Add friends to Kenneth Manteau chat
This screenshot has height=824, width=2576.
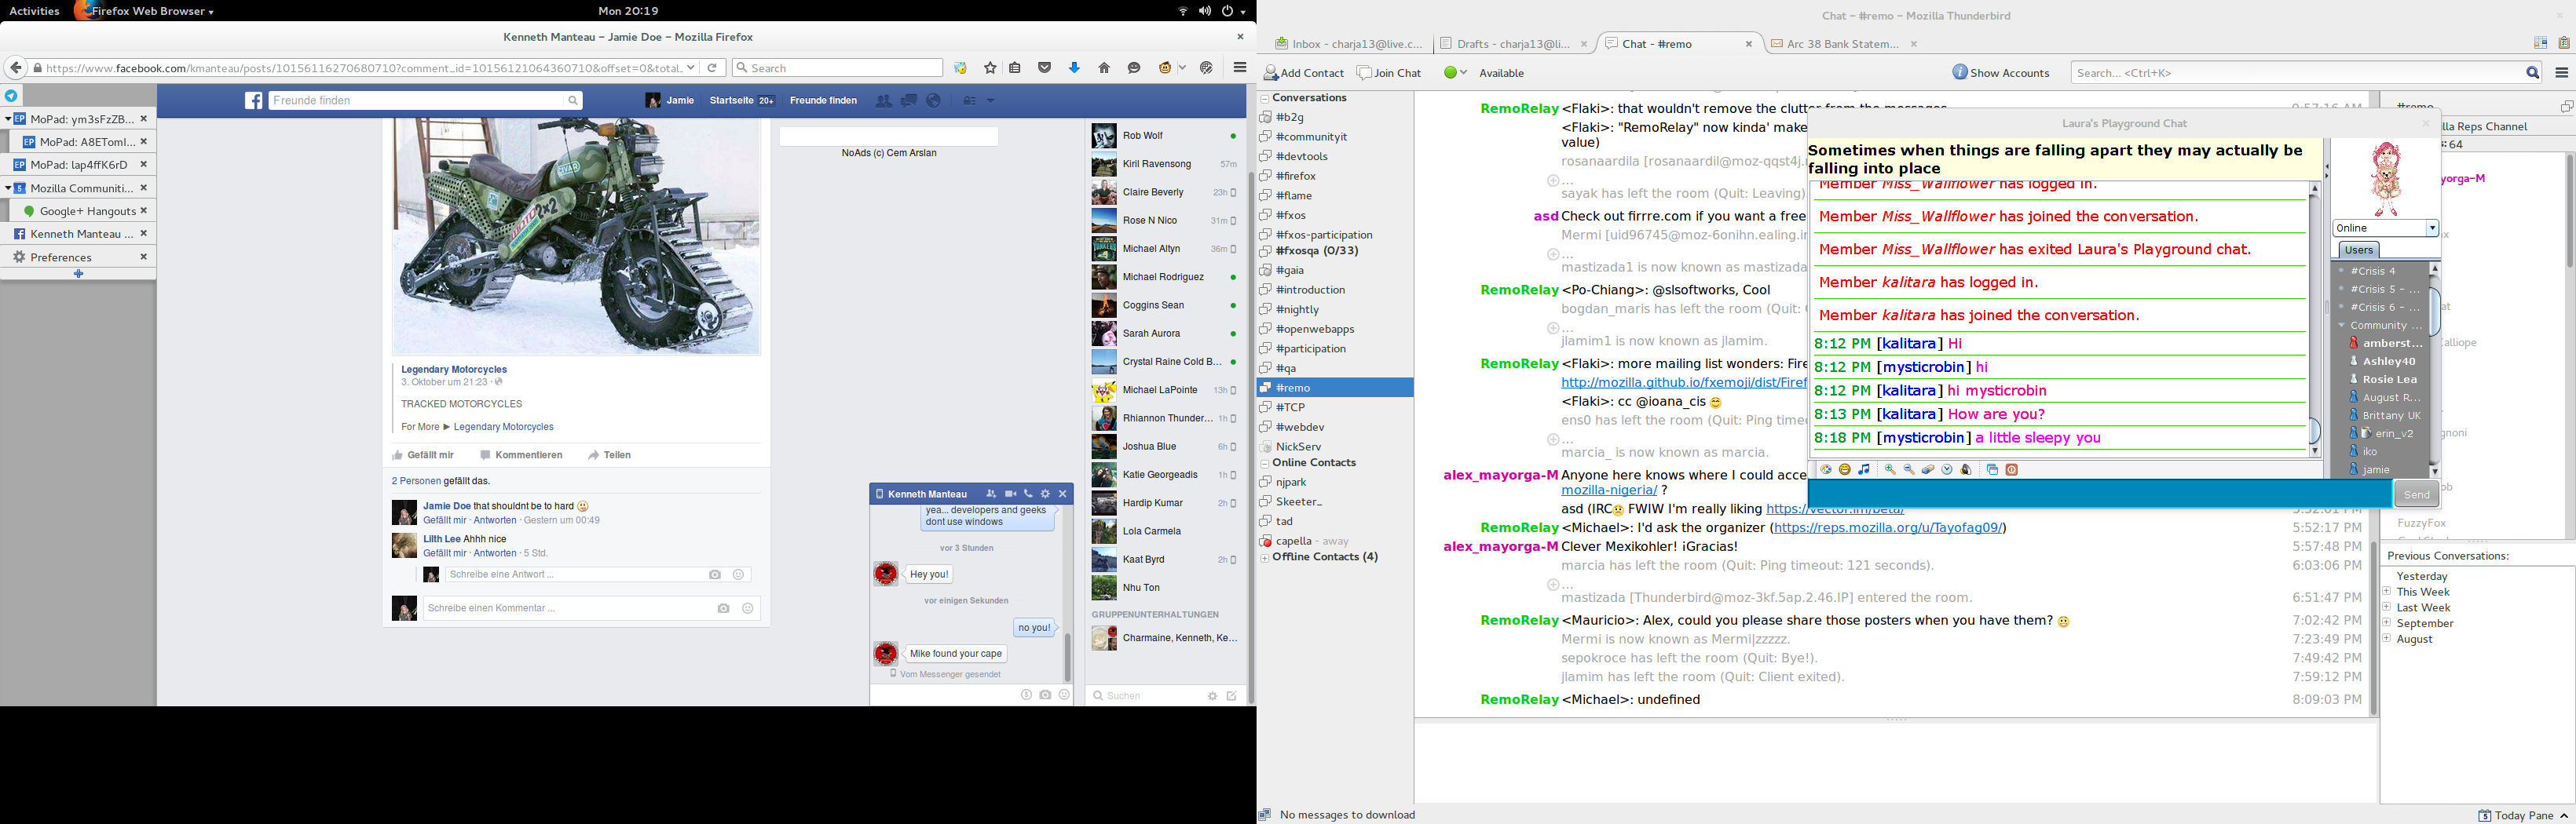tap(991, 494)
